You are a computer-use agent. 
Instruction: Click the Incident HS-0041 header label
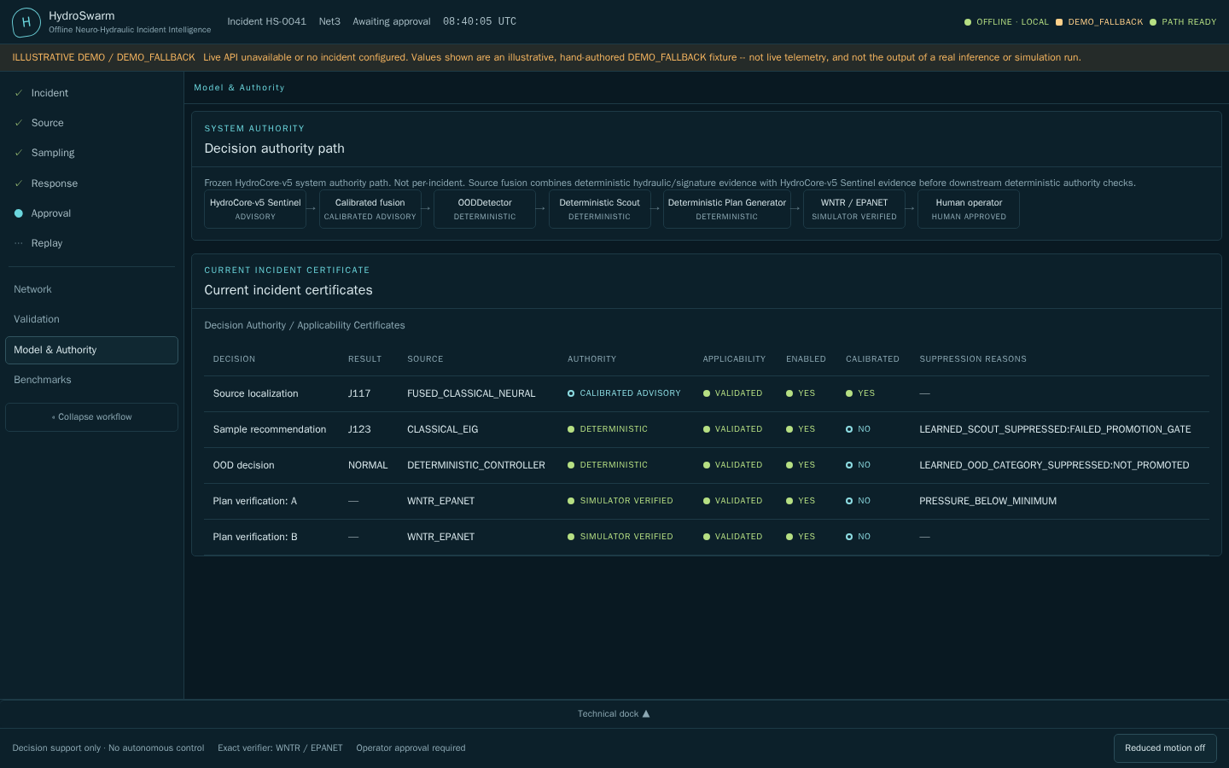tap(266, 21)
